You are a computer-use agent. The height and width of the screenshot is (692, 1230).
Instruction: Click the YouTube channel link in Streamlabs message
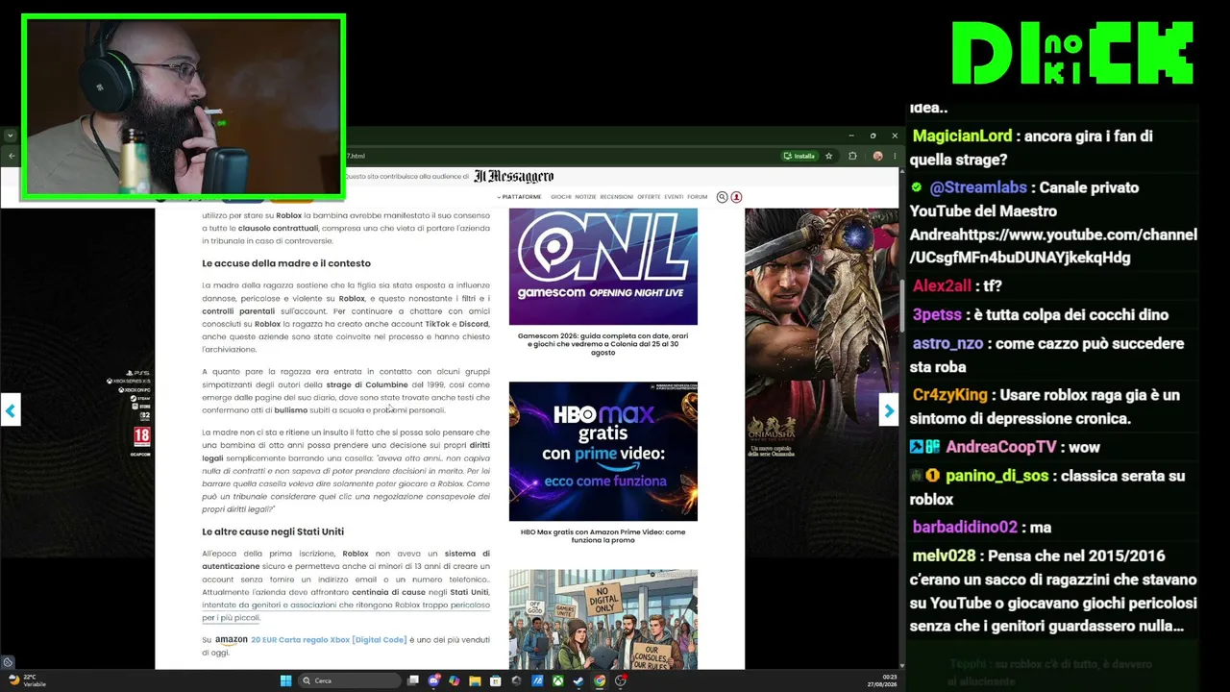click(1053, 246)
